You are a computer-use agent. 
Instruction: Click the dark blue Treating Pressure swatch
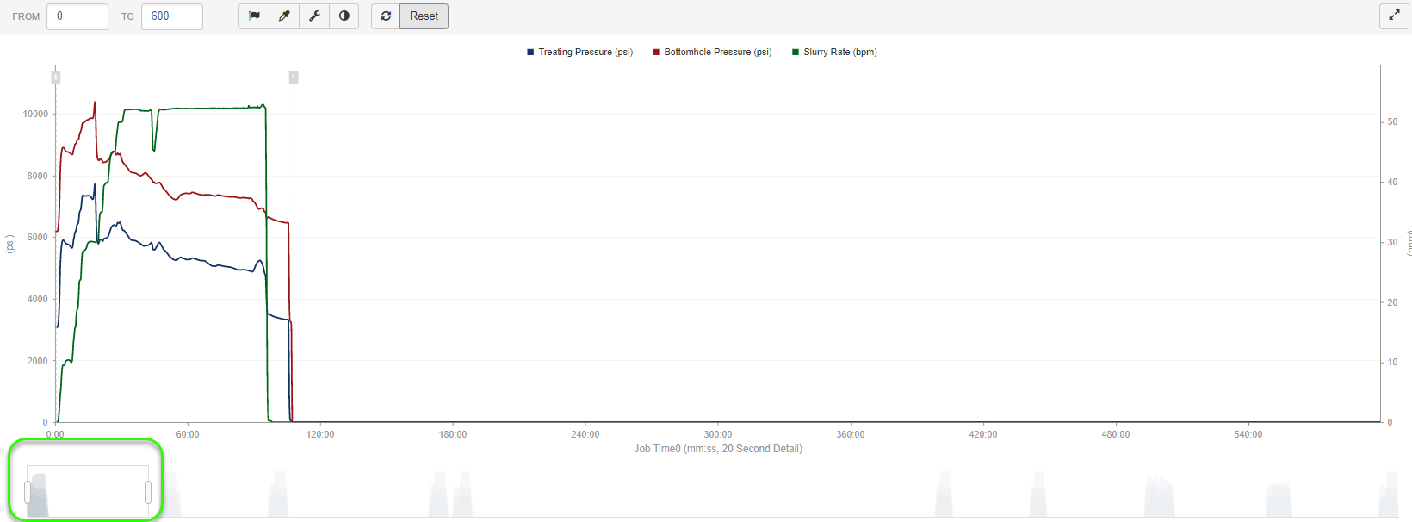click(530, 52)
